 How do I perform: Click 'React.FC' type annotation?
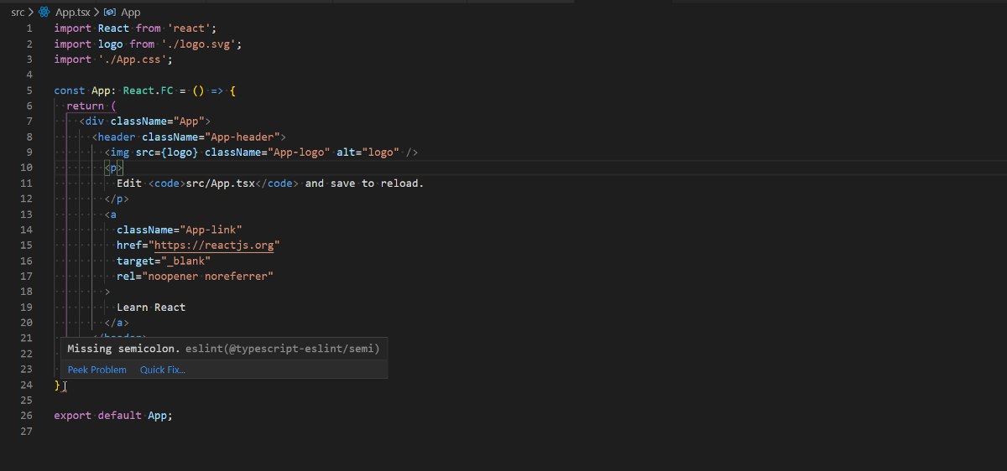pos(148,90)
